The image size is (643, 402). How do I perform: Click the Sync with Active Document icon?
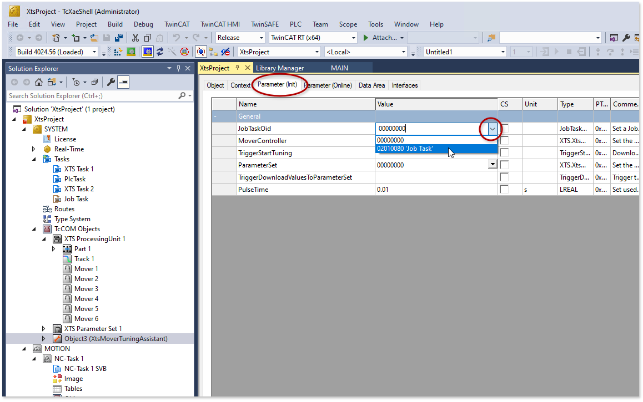point(52,82)
